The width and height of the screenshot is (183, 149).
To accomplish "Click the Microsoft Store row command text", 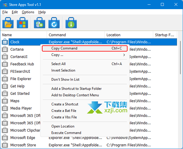I will coord(75,145).
